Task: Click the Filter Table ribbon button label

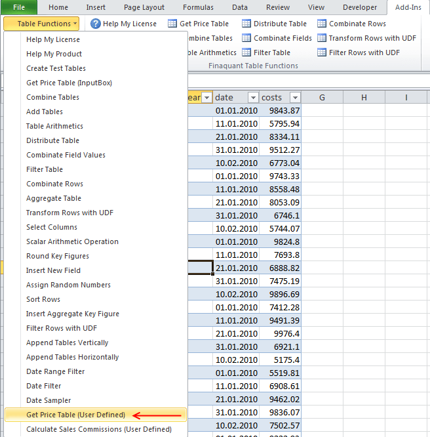Action: click(272, 52)
